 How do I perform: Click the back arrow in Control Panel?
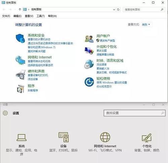pyautogui.click(x=4, y=9)
